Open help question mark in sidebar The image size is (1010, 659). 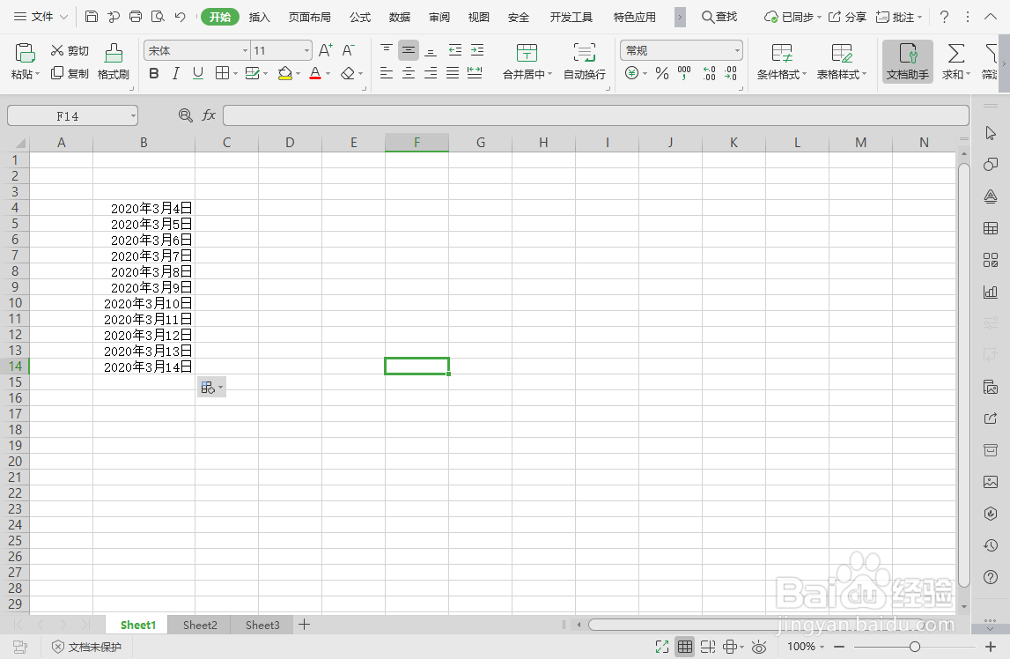click(x=991, y=576)
